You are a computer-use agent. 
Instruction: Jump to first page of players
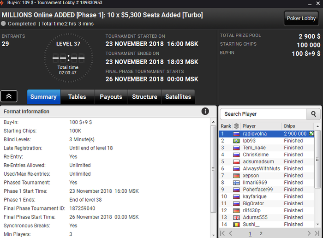click(x=222, y=233)
